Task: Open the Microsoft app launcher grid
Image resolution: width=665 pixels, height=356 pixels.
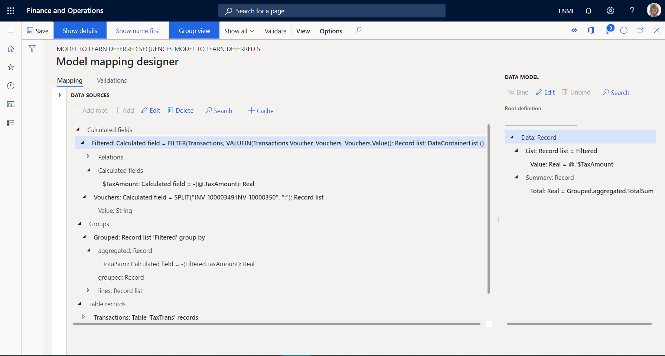Action: (x=10, y=10)
